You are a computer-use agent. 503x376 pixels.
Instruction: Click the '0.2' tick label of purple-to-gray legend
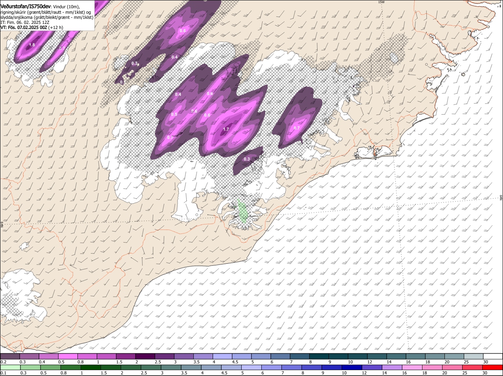coord(4,362)
